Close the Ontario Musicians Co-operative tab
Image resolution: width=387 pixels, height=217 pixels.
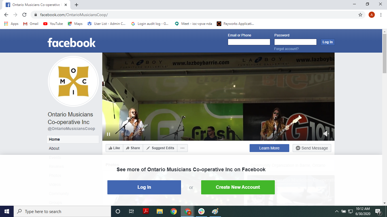click(66, 5)
